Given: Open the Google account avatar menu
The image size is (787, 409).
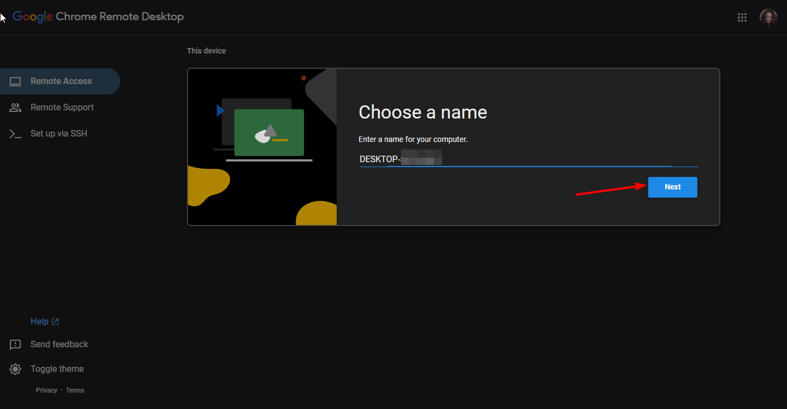Looking at the screenshot, I should pos(768,17).
